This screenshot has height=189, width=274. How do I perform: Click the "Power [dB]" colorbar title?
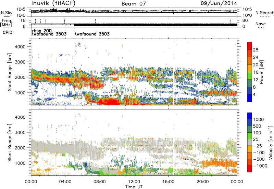(261, 72)
